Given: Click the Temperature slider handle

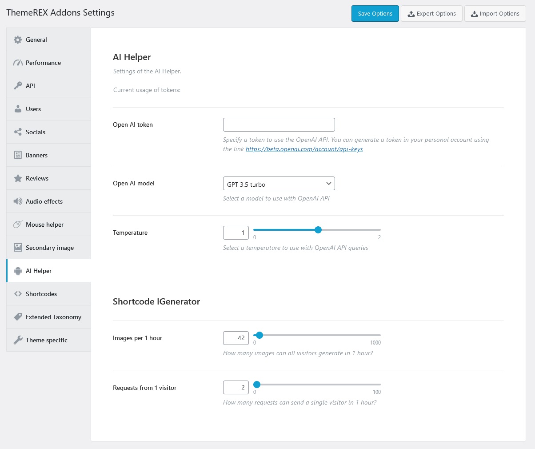Looking at the screenshot, I should pyautogui.click(x=318, y=230).
